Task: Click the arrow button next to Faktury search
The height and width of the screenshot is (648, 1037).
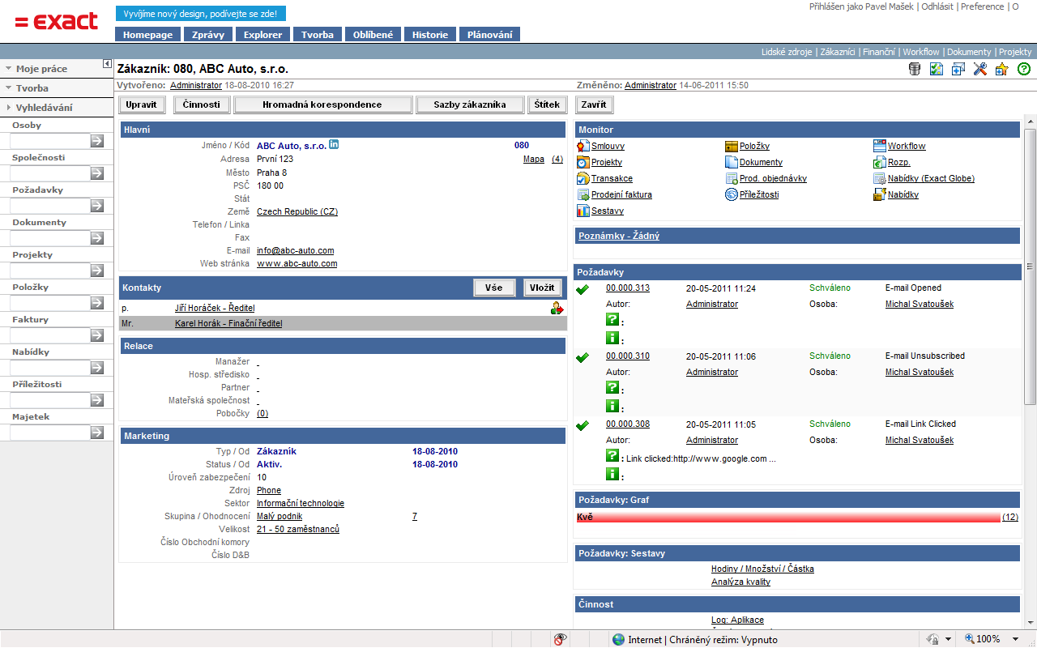Action: coord(97,335)
